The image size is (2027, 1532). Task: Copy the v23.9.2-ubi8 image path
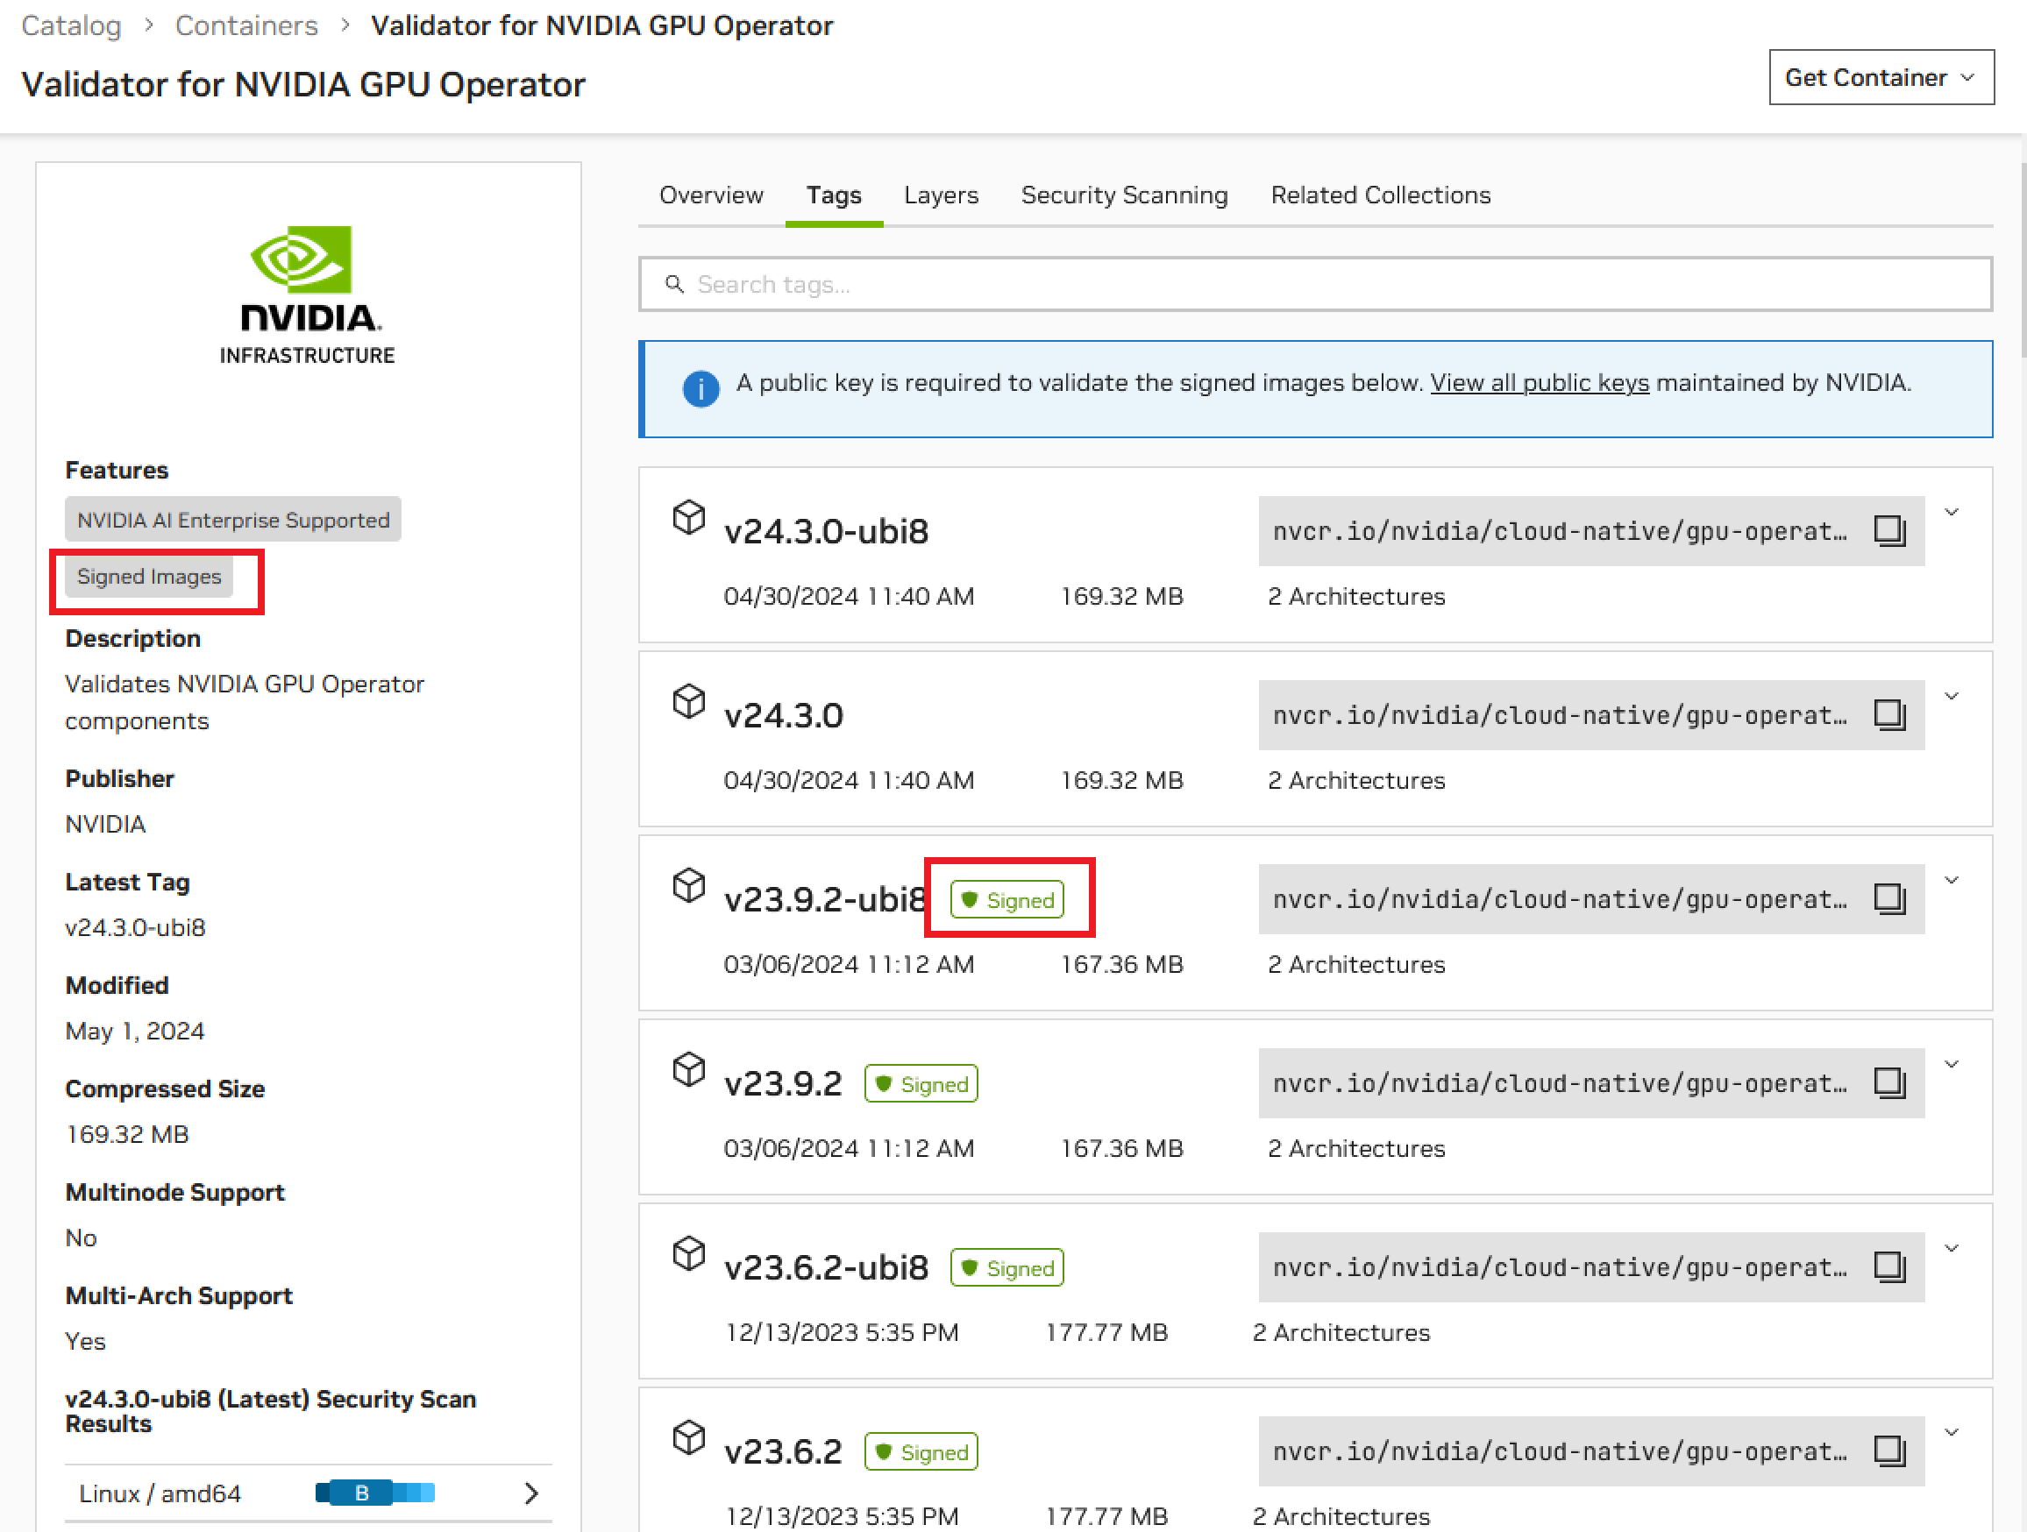[x=1891, y=899]
